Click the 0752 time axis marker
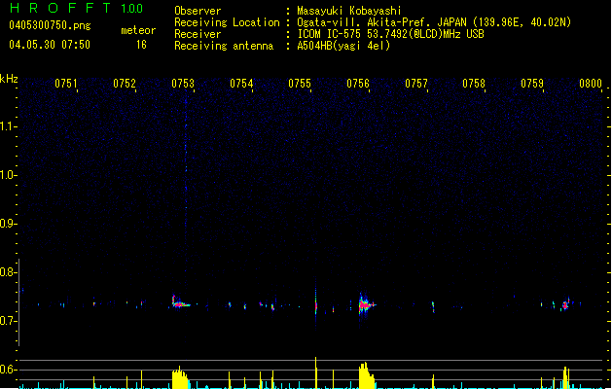The width and height of the screenshot is (612, 389). 125,84
